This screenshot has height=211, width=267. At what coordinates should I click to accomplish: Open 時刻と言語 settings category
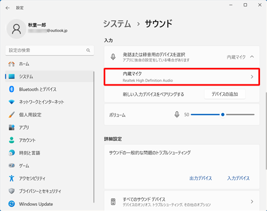[49, 153]
